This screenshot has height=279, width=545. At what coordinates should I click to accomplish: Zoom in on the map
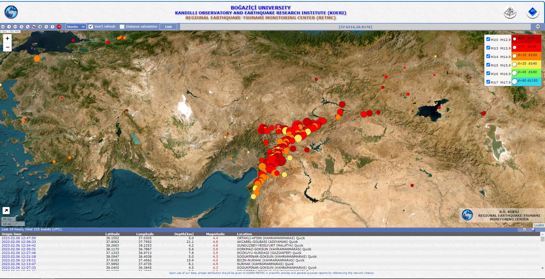[x=7, y=38]
